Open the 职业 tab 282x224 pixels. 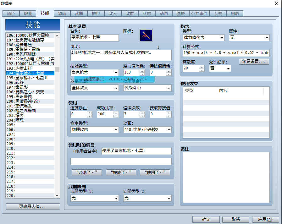tap(28, 14)
